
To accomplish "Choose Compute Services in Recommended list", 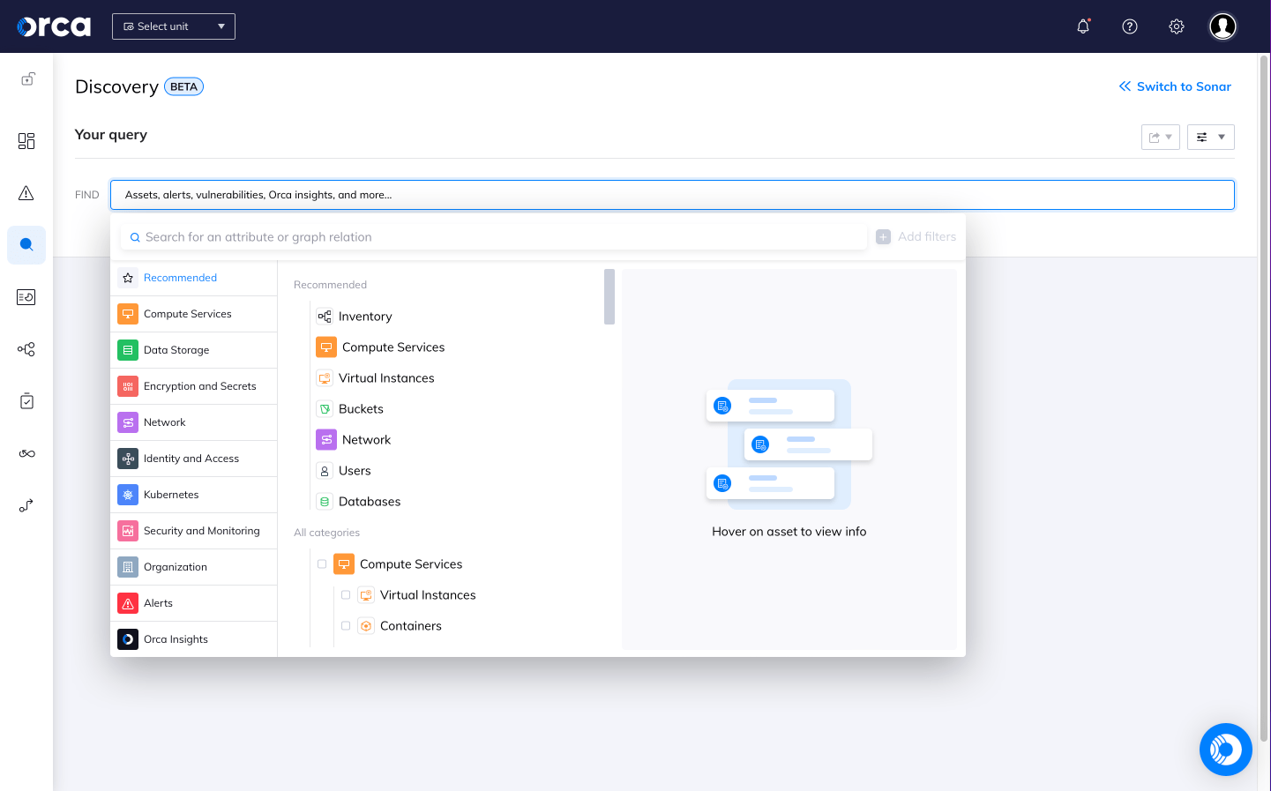I will pyautogui.click(x=380, y=347).
